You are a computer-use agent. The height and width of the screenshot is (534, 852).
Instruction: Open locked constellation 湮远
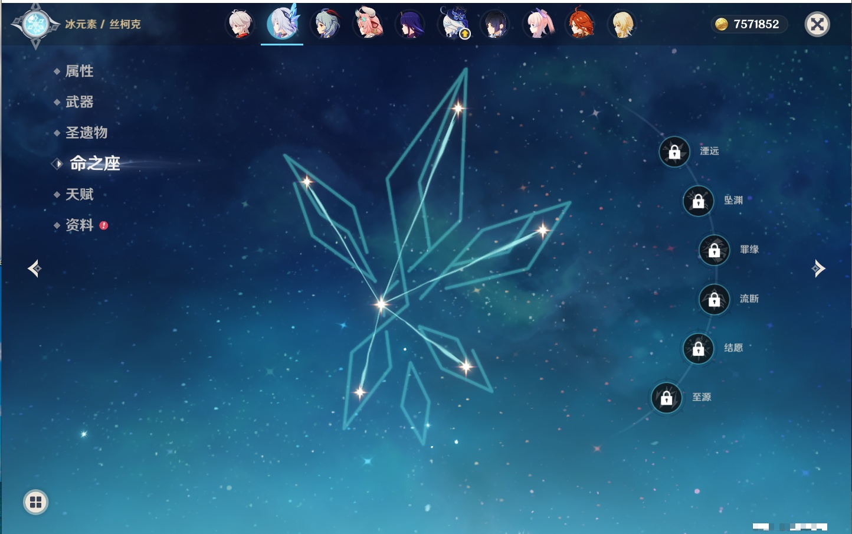[x=674, y=152]
